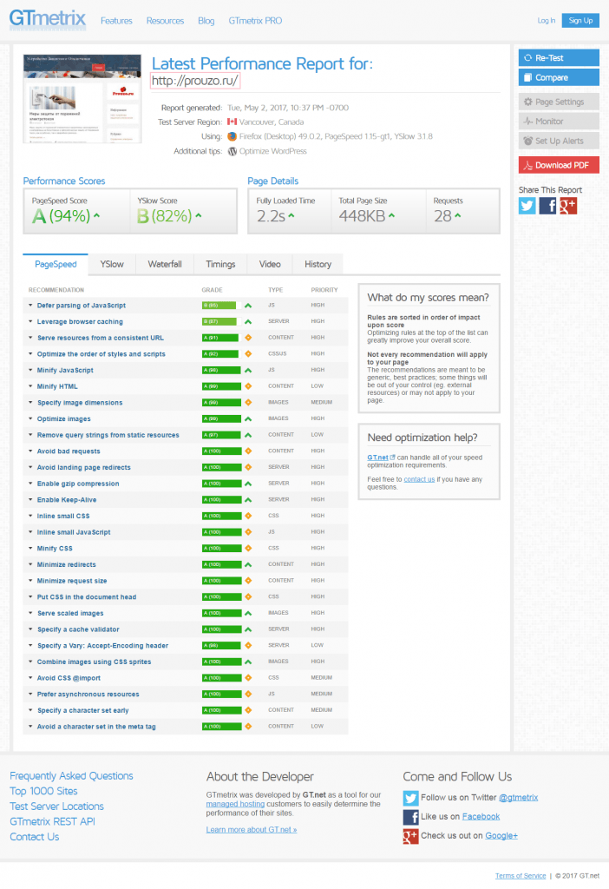
Task: Click the http://prouzo.ru/ URL
Action: pos(195,81)
